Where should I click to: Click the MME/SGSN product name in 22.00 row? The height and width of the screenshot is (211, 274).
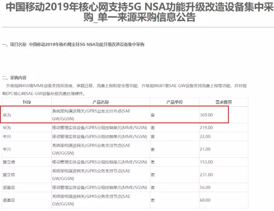(x=100, y=137)
